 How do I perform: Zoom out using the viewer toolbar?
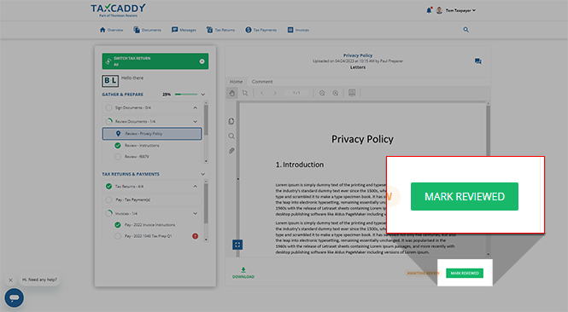(322, 93)
